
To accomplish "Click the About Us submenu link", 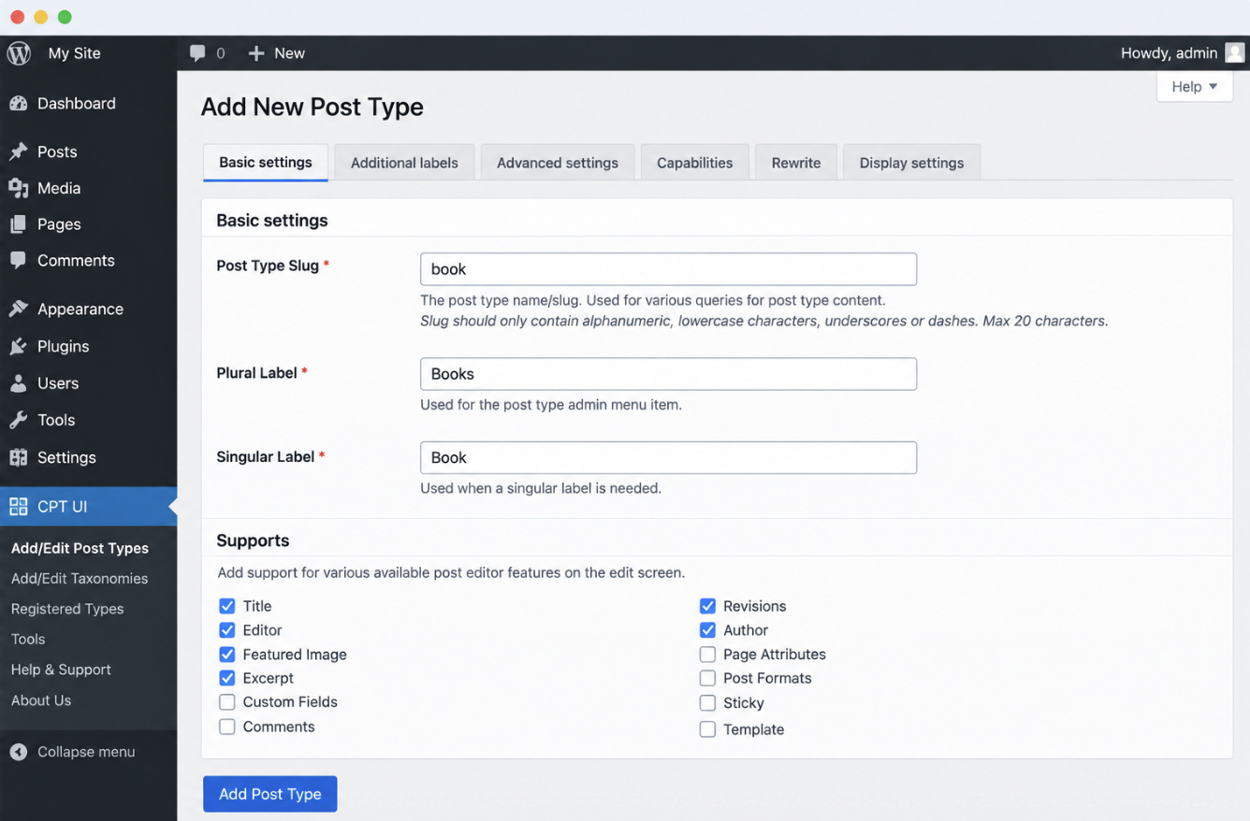I will (x=41, y=700).
